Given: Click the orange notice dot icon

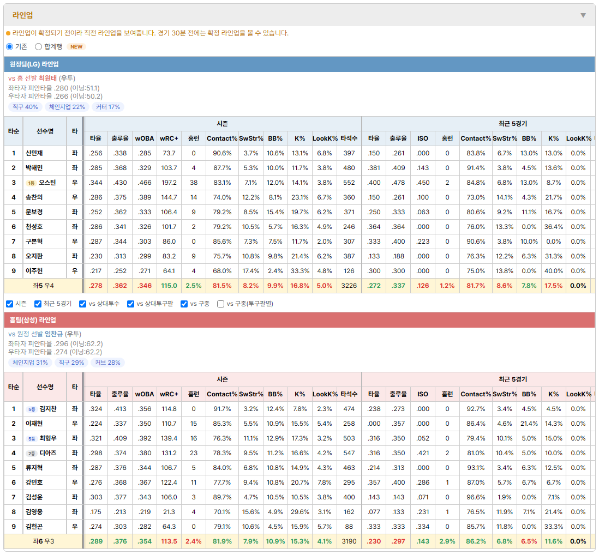Looking at the screenshot, I should point(8,33).
